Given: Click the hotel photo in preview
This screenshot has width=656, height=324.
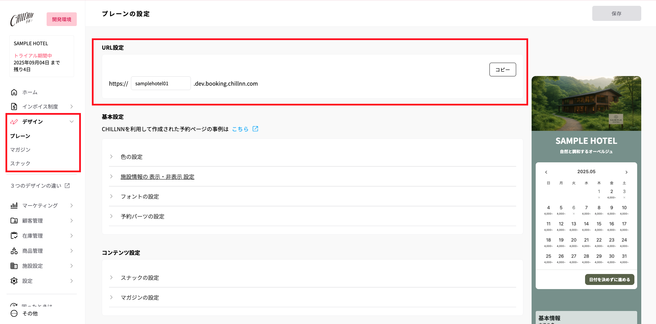Looking at the screenshot, I should click(x=586, y=103).
